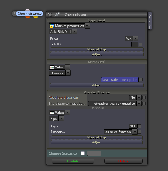Toggle the Price row checkbox
The image size is (168, 171).
(141, 39)
